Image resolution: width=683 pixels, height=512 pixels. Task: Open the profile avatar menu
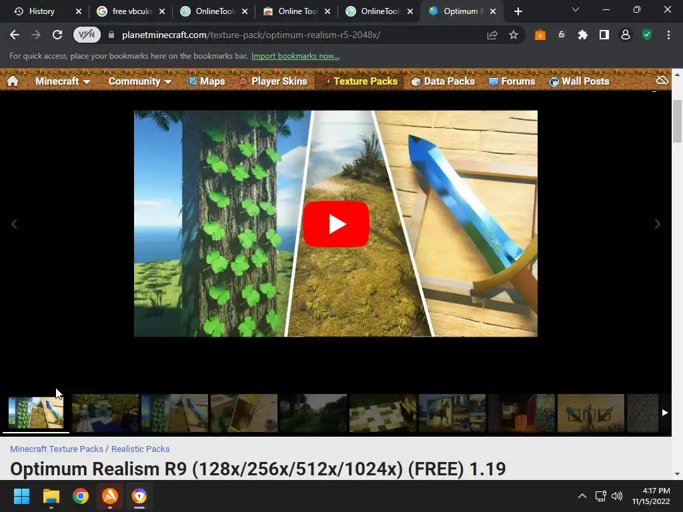(626, 35)
